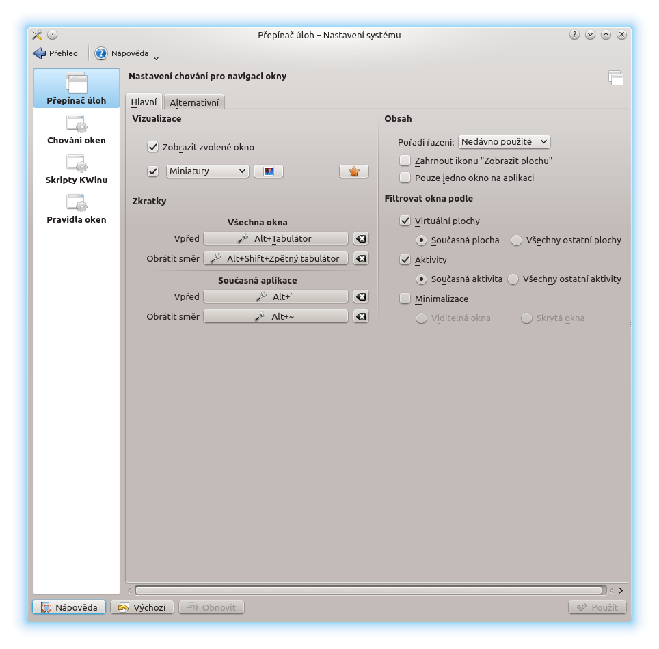Open the Chování oken sidebar module
The image size is (659, 649).
pyautogui.click(x=77, y=130)
